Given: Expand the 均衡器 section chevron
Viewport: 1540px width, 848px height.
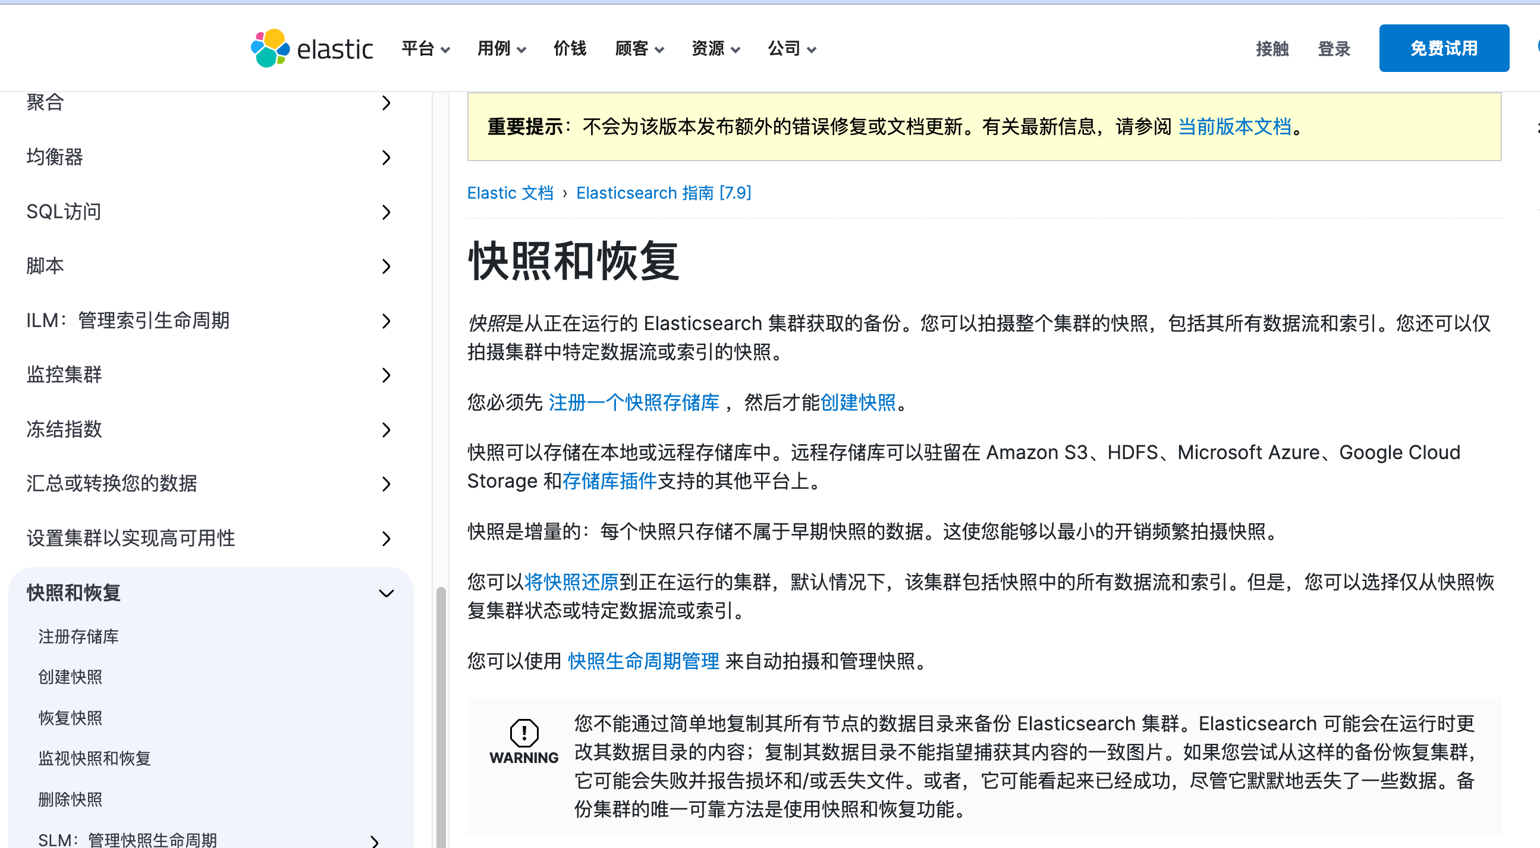Looking at the screenshot, I should point(386,157).
